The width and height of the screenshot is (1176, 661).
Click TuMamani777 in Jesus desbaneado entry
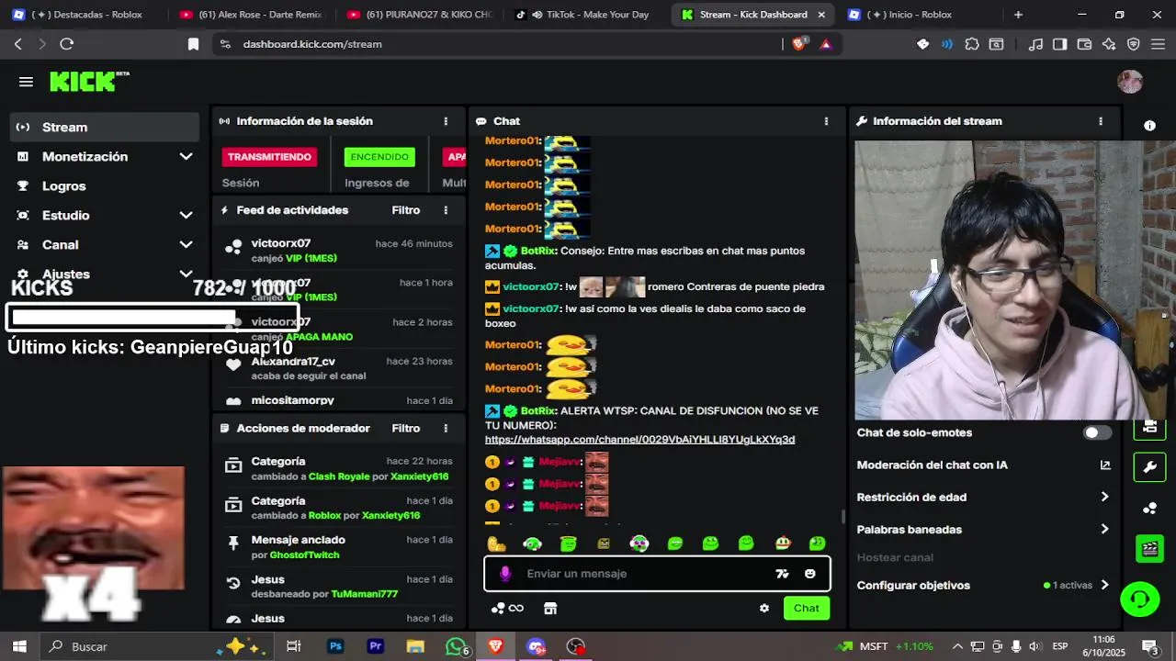tap(364, 594)
